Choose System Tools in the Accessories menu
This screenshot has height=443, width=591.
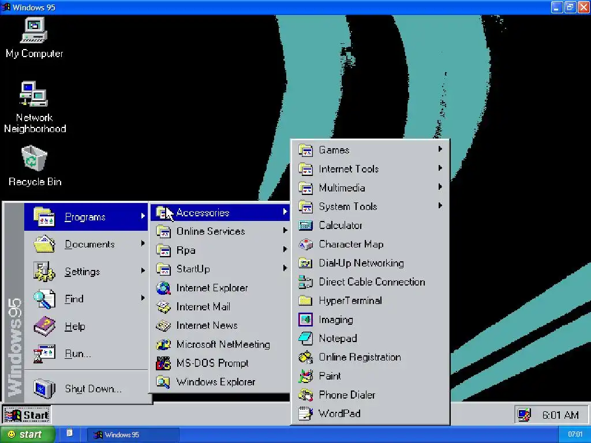click(x=371, y=207)
